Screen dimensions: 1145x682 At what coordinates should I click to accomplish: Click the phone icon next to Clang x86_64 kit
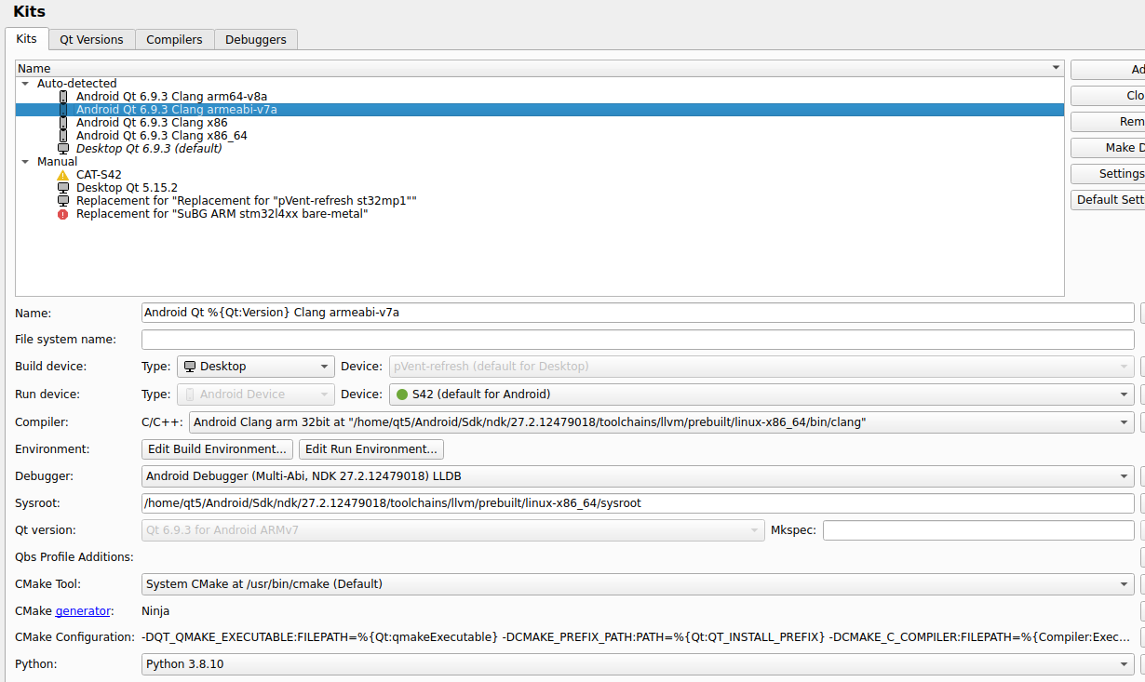coord(63,136)
